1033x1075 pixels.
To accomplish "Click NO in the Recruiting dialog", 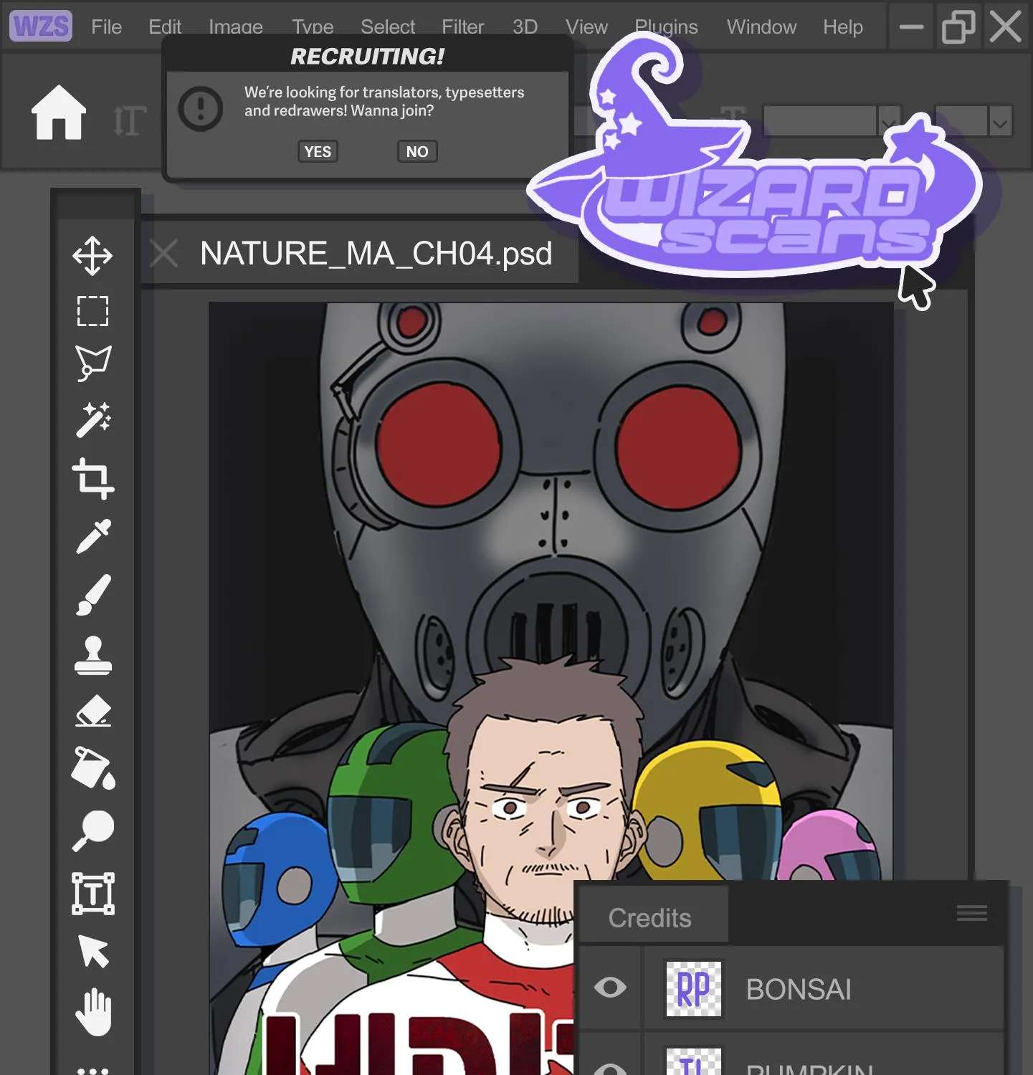I will point(417,151).
